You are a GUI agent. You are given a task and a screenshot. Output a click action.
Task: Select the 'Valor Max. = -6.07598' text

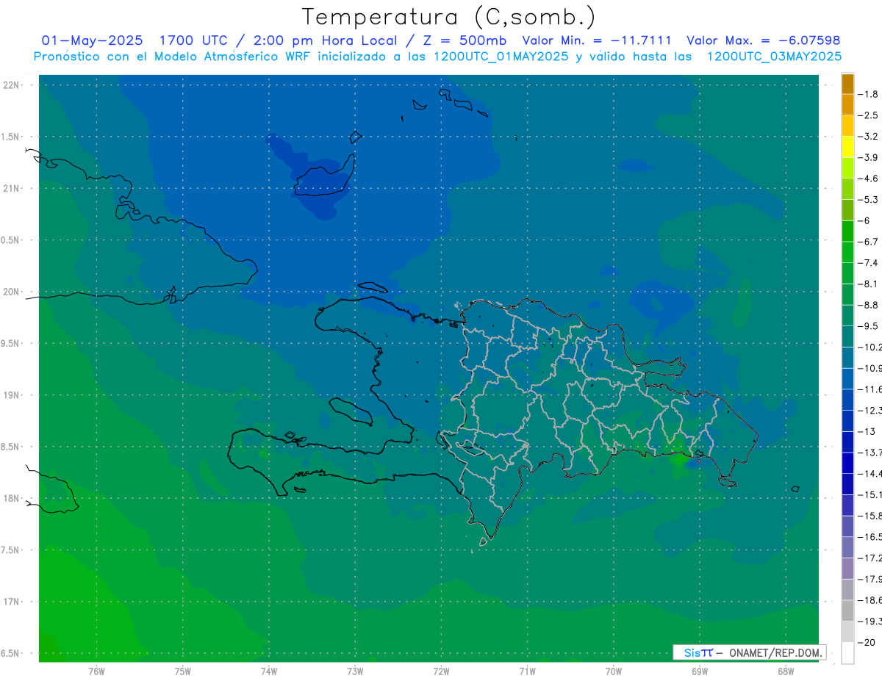(763, 40)
